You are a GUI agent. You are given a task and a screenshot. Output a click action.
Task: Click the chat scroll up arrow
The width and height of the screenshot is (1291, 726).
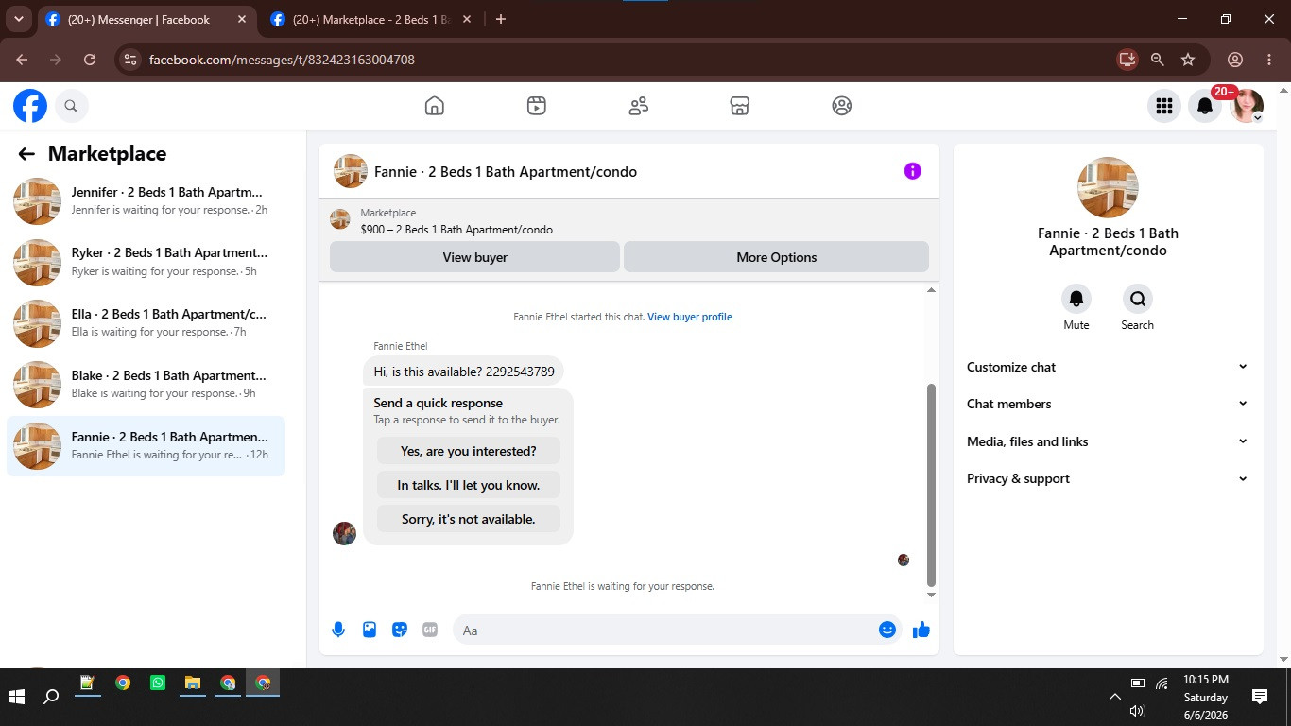pos(931,290)
